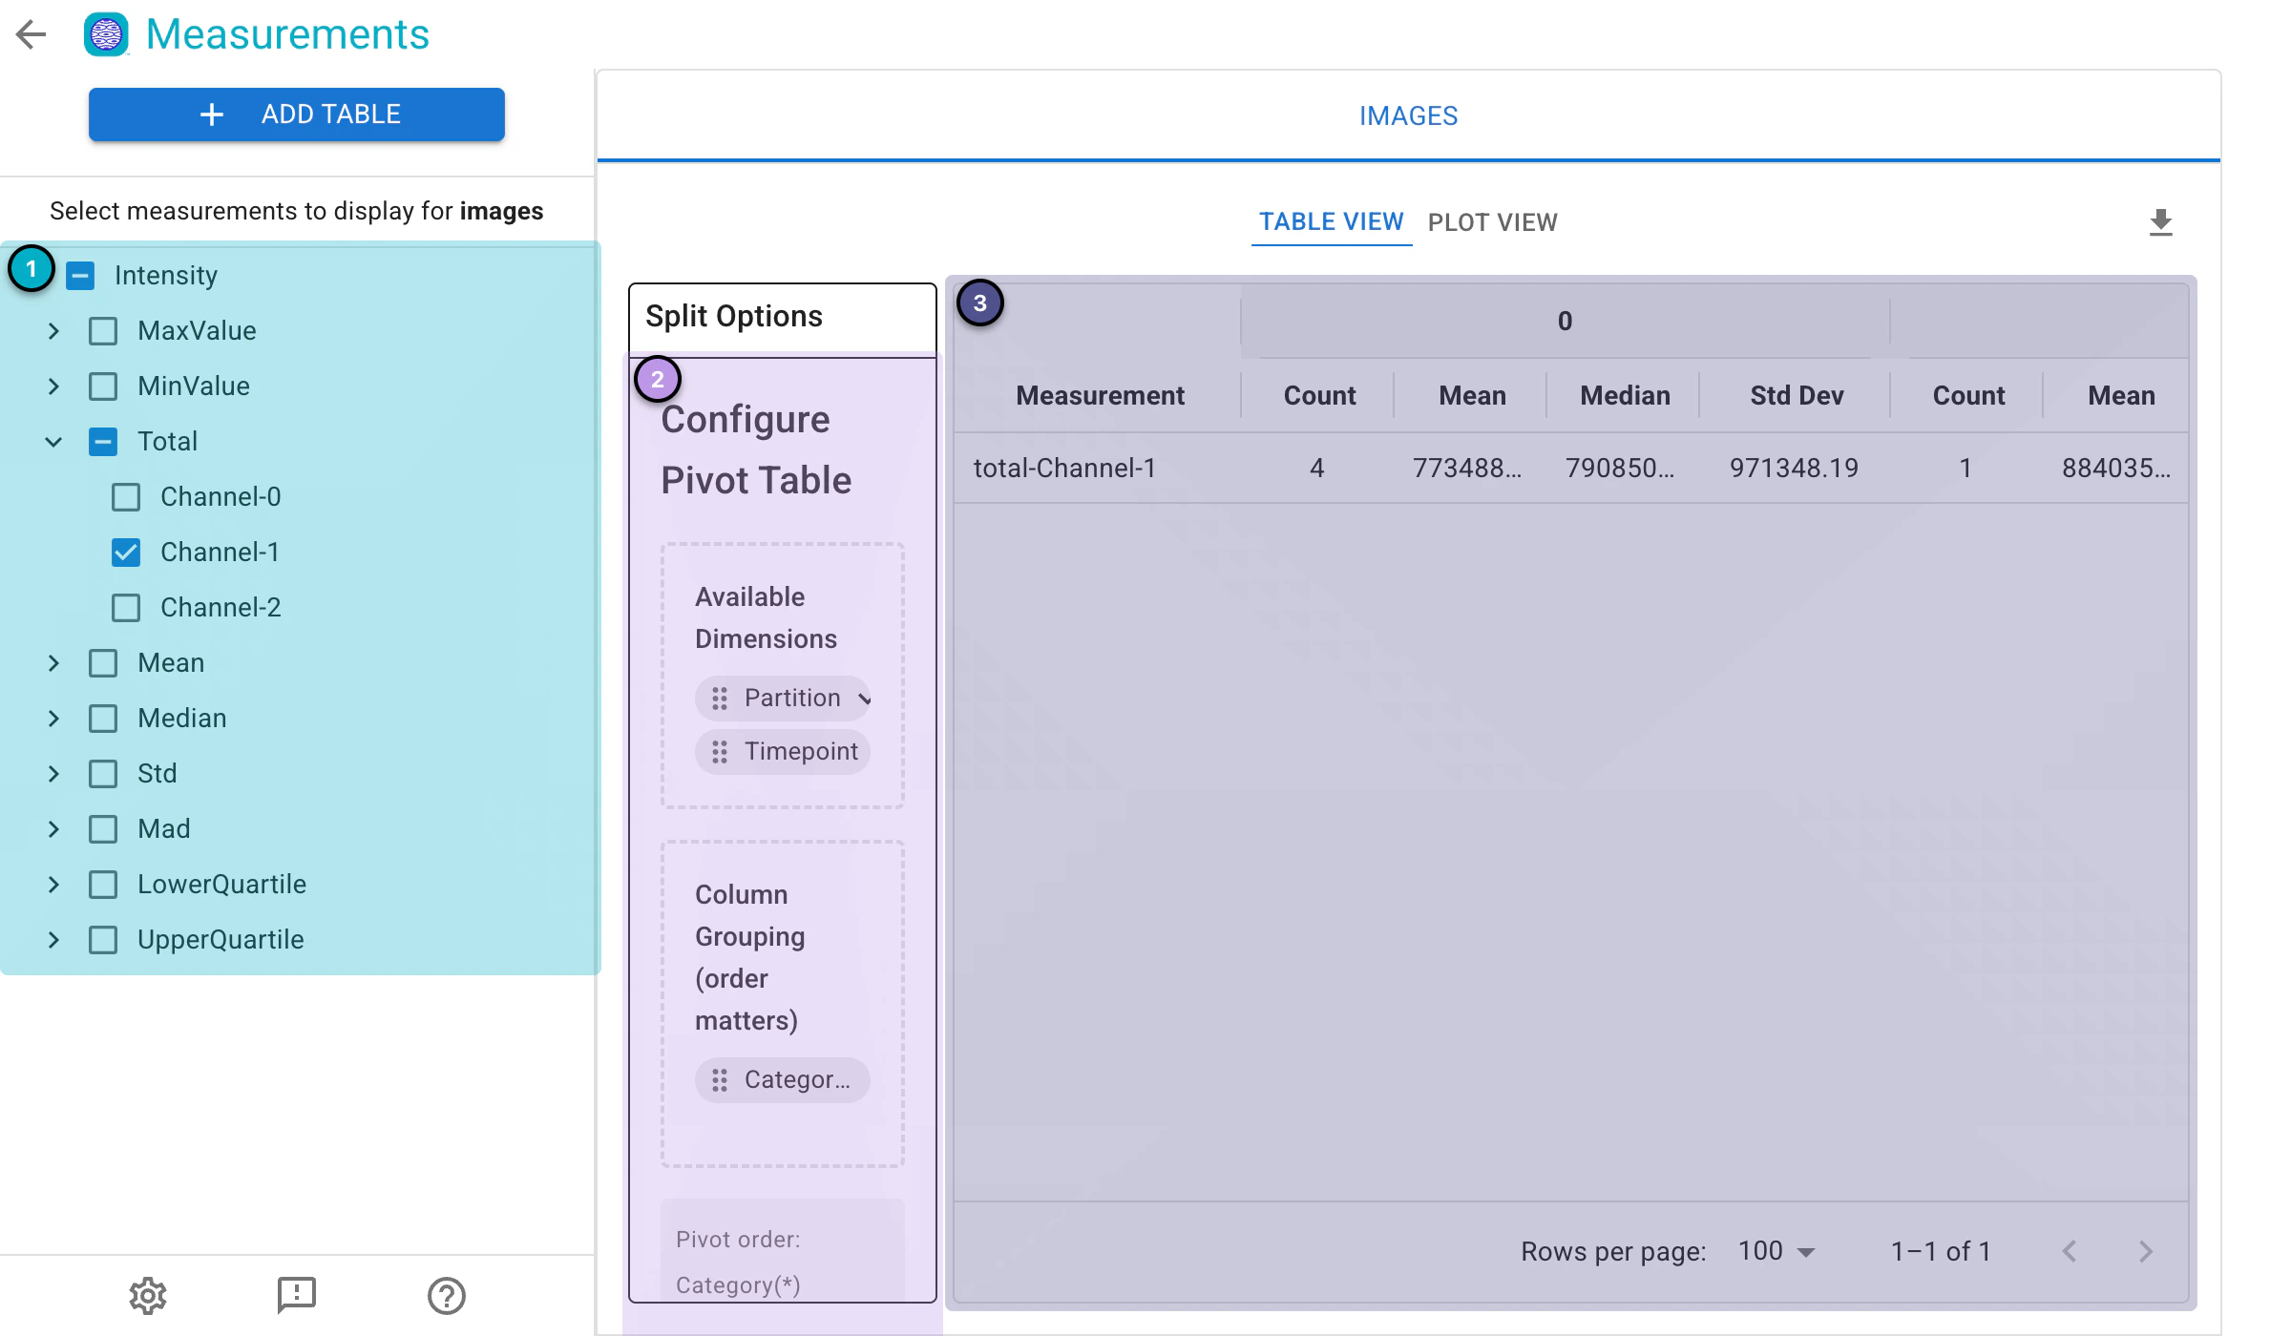Screen dimensions: 2291x1336
Task: Switch to the Plot View tab
Action: tap(1492, 222)
